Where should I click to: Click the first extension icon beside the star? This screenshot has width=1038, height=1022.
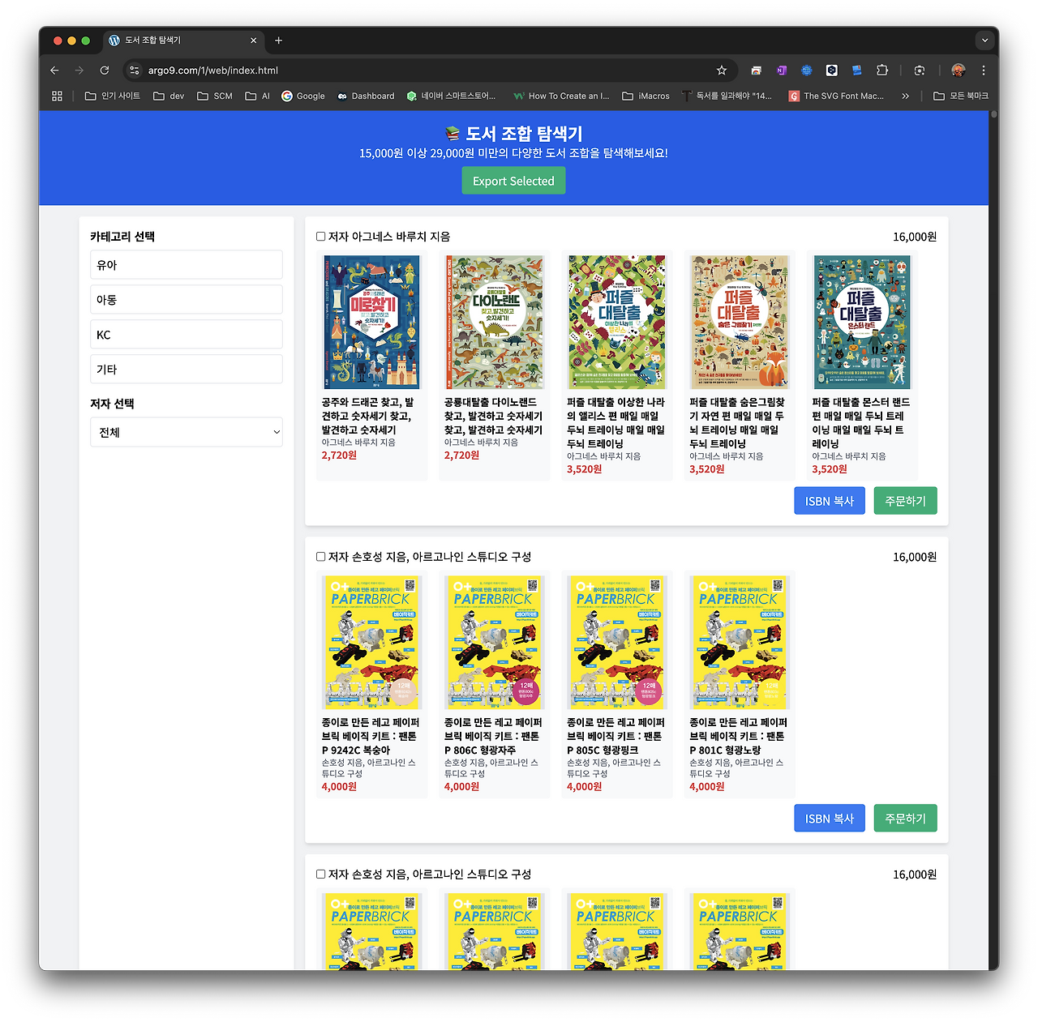[x=757, y=71]
